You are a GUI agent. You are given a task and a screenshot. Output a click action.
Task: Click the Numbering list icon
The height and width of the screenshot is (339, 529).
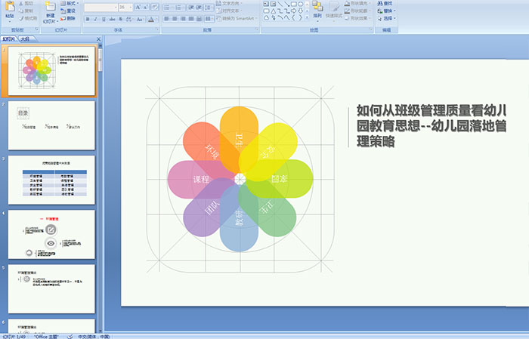pos(180,7)
